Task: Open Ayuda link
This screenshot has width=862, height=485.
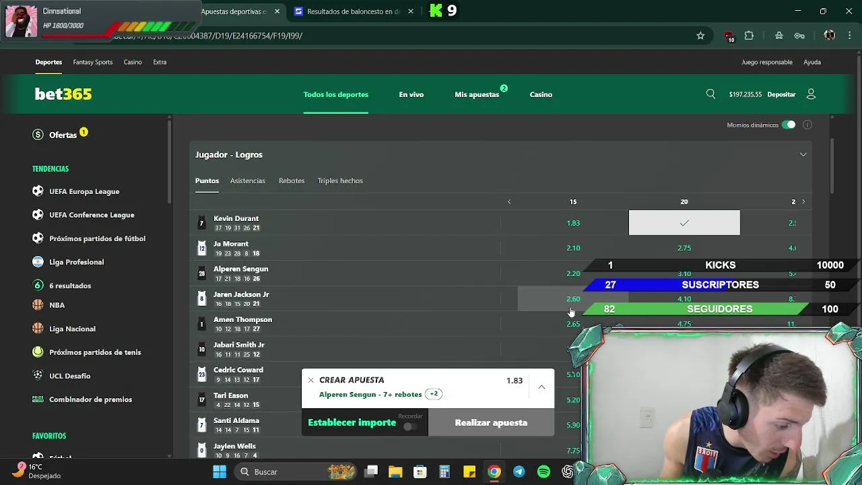Action: pyautogui.click(x=811, y=62)
